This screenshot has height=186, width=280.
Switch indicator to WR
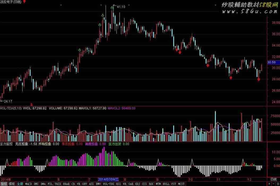[125, 184]
